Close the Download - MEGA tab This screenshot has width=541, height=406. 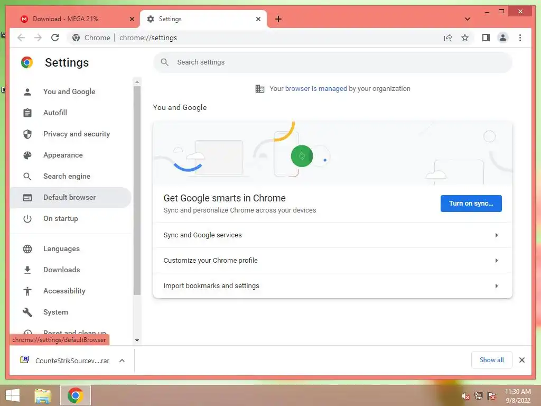[x=132, y=19]
